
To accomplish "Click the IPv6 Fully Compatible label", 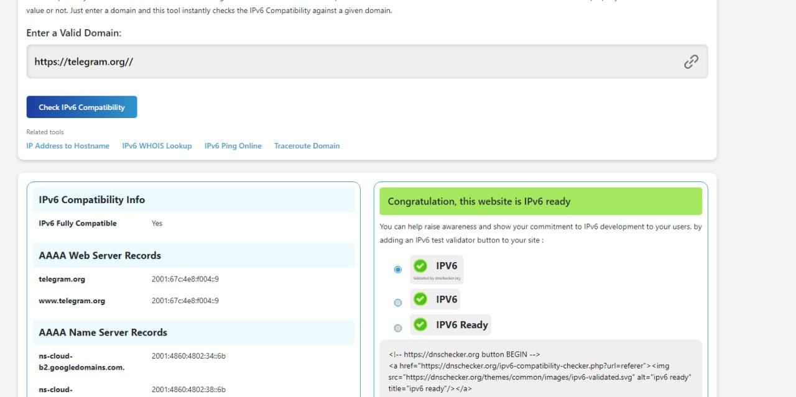I will pyautogui.click(x=78, y=223).
